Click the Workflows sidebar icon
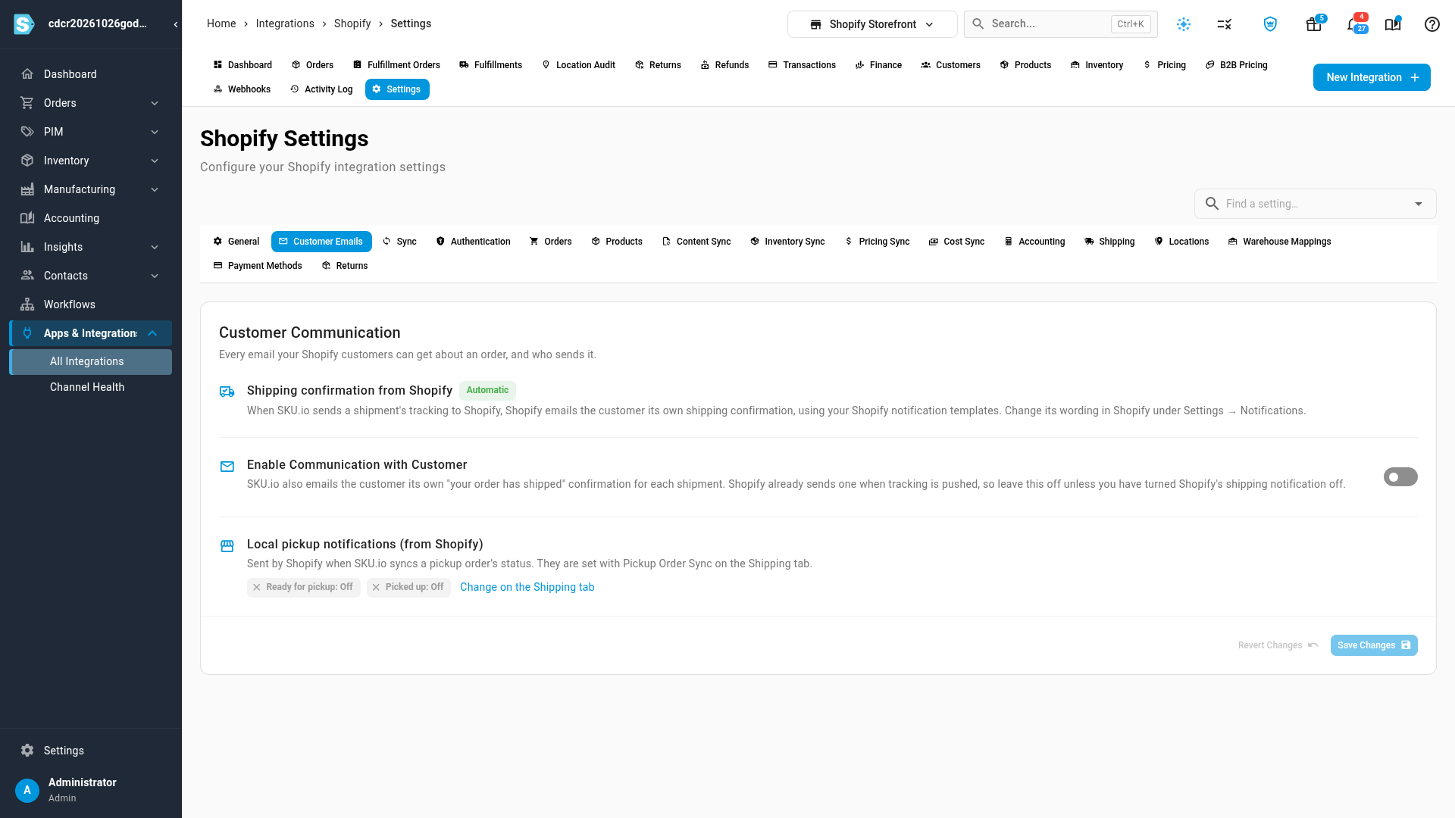1455x818 pixels. tap(27, 304)
